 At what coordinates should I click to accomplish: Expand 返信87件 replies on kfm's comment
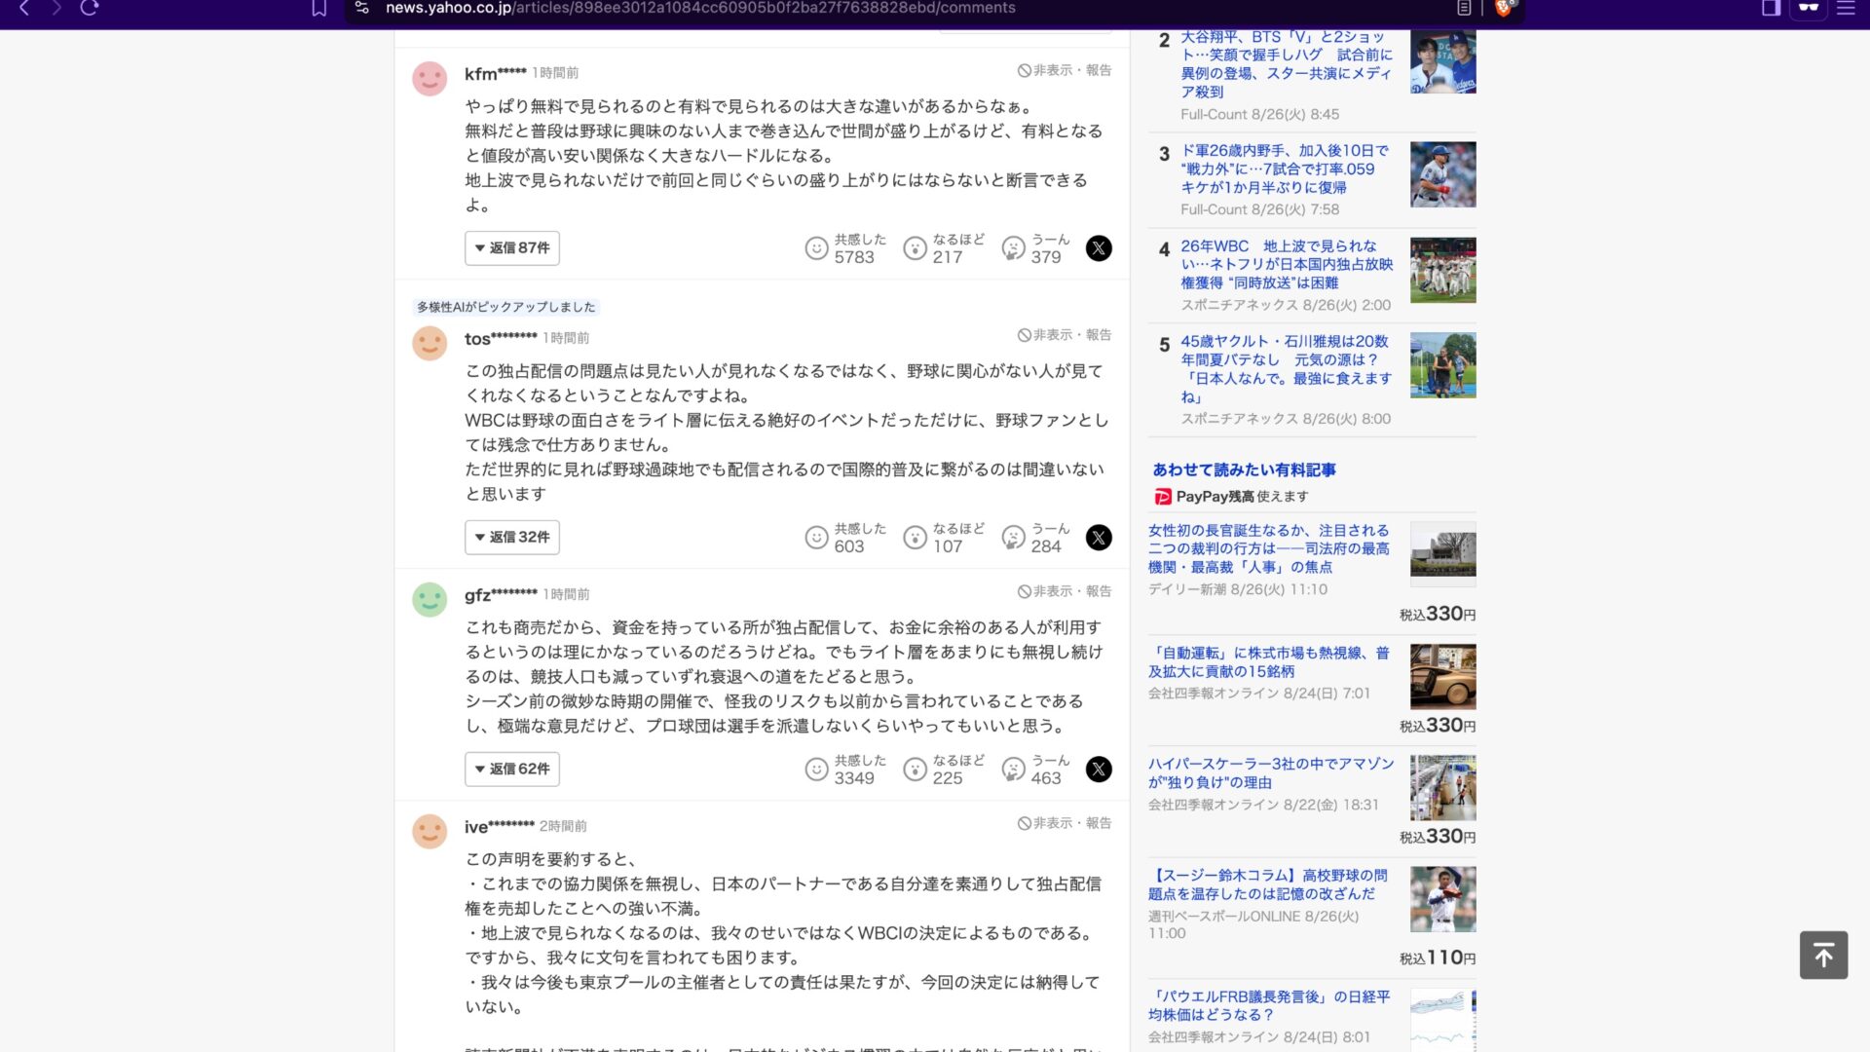(511, 248)
